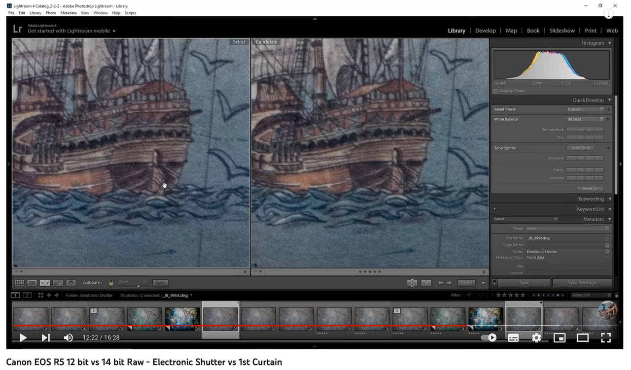Open the File menu
631x370 pixels.
(x=11, y=13)
